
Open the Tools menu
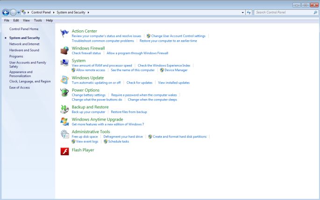pyautogui.click(x=38, y=21)
